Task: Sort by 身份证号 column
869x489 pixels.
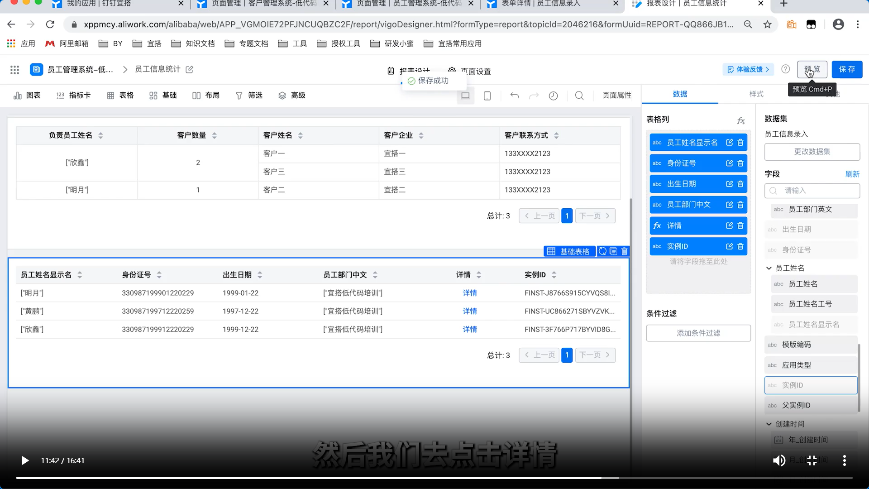Action: (x=159, y=275)
